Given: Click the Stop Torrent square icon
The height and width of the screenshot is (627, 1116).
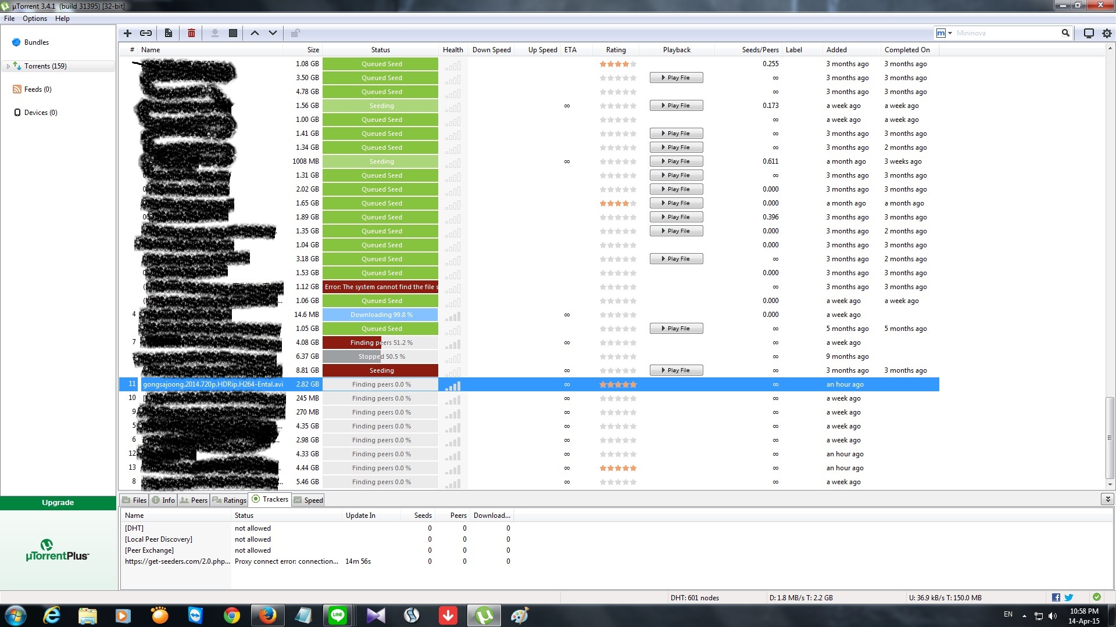Looking at the screenshot, I should (x=233, y=33).
